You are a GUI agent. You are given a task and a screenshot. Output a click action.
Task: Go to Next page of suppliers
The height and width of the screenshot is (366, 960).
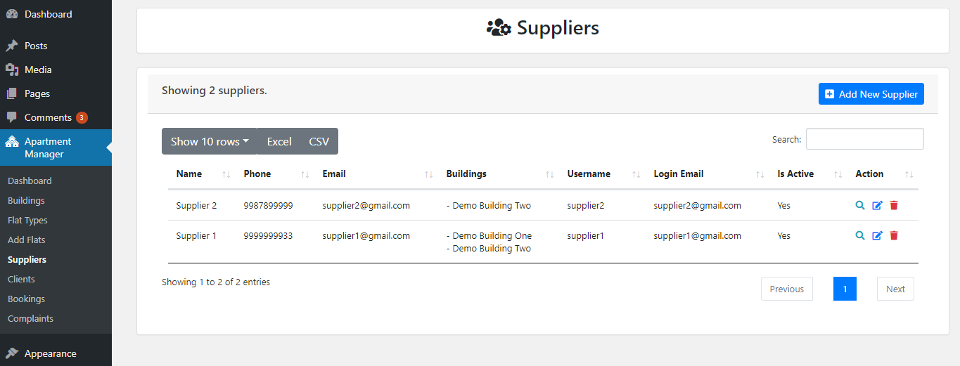tap(895, 289)
